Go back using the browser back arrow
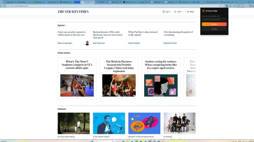This screenshot has width=254, height=142. (x=1, y=6)
